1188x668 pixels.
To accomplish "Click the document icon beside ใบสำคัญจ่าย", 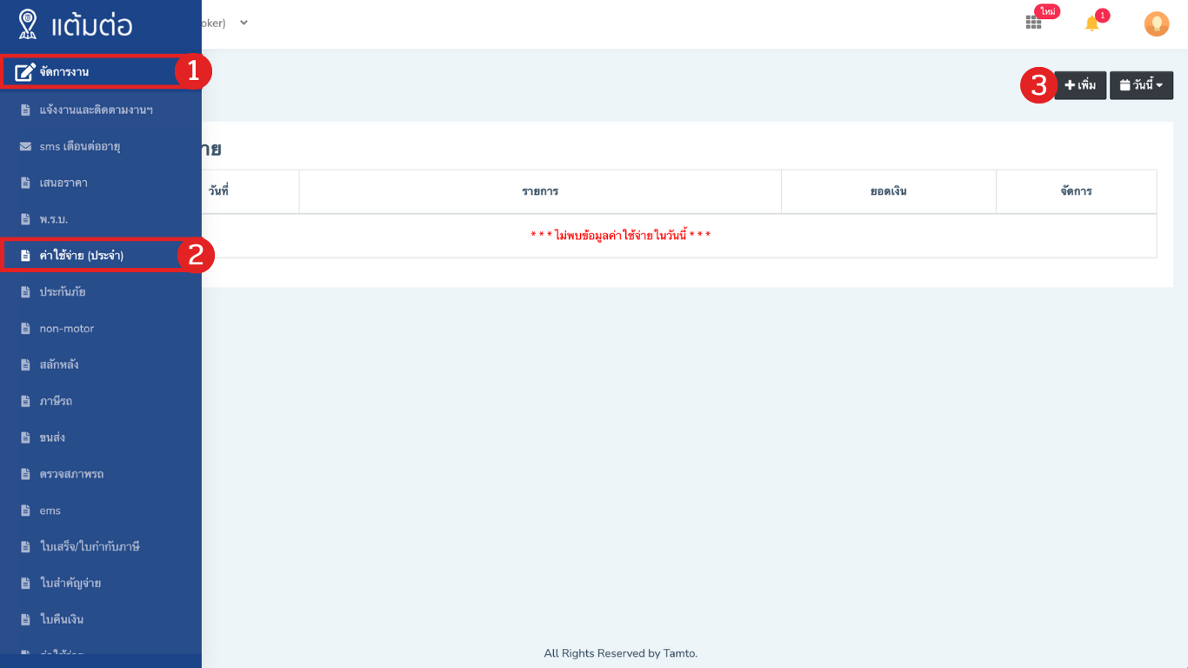I will (x=25, y=583).
